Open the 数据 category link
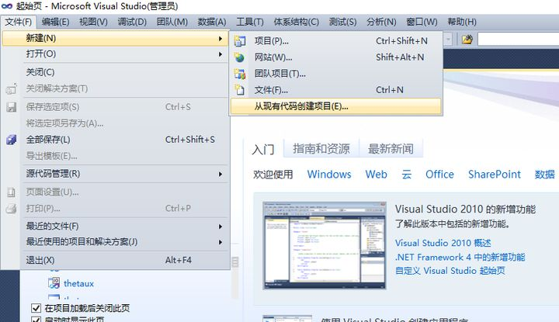Image resolution: width=559 pixels, height=322 pixels. (545, 175)
